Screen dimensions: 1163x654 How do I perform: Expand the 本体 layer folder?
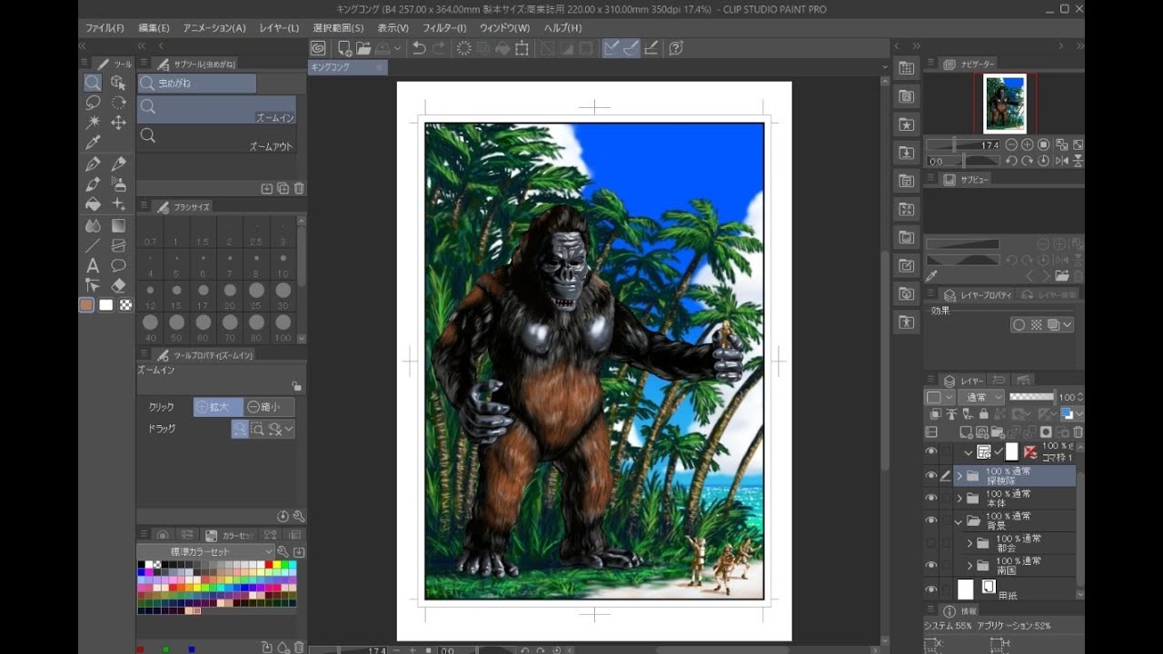pyautogui.click(x=959, y=499)
